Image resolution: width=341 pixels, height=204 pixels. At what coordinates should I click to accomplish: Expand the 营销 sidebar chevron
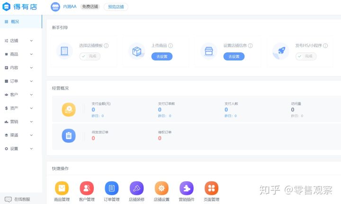click(31, 122)
